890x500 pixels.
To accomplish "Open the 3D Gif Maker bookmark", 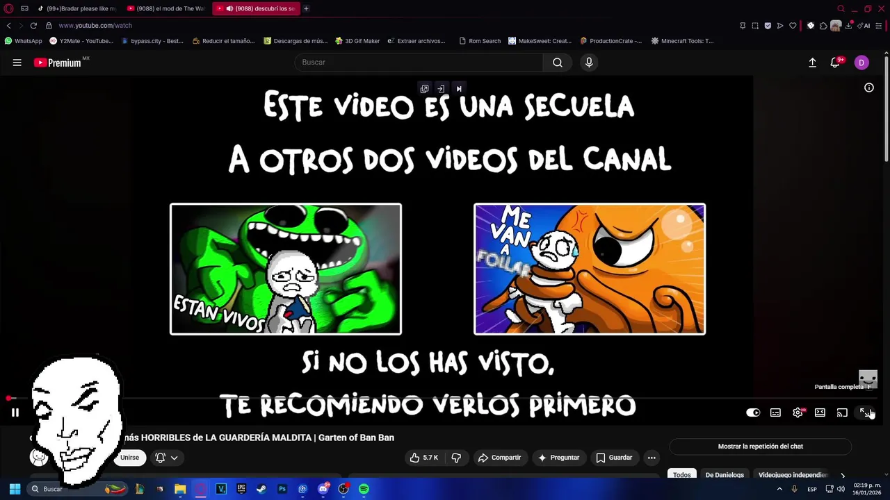I will [357, 41].
